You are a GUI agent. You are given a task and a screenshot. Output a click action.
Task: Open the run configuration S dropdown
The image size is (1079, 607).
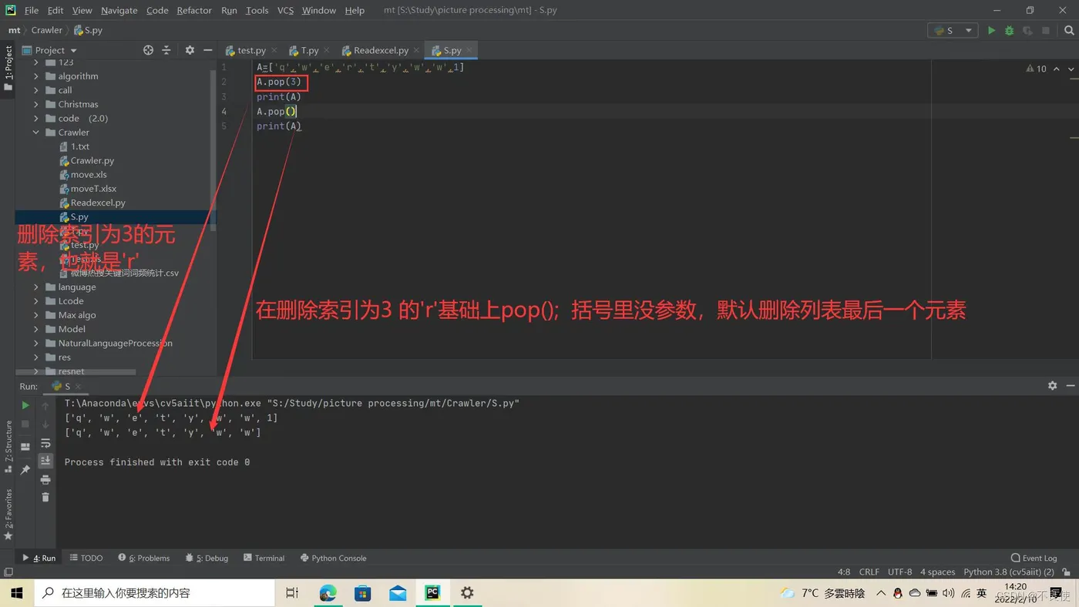click(x=953, y=30)
